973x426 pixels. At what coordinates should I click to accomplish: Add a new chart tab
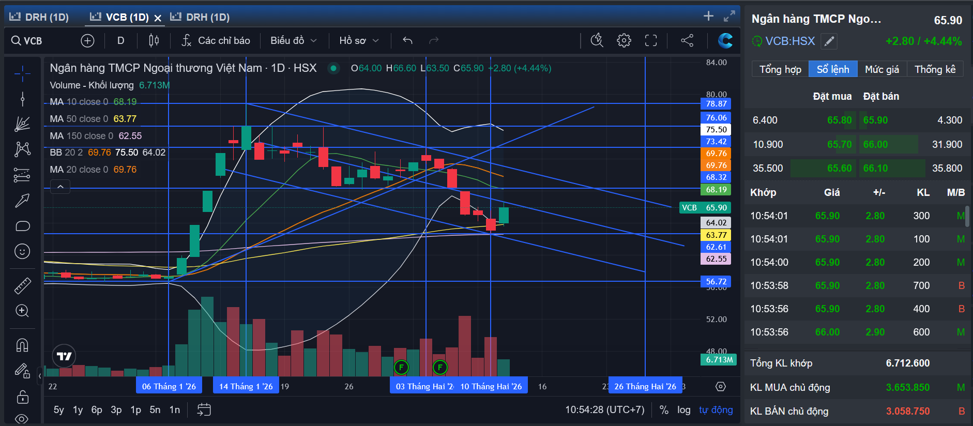click(x=708, y=16)
